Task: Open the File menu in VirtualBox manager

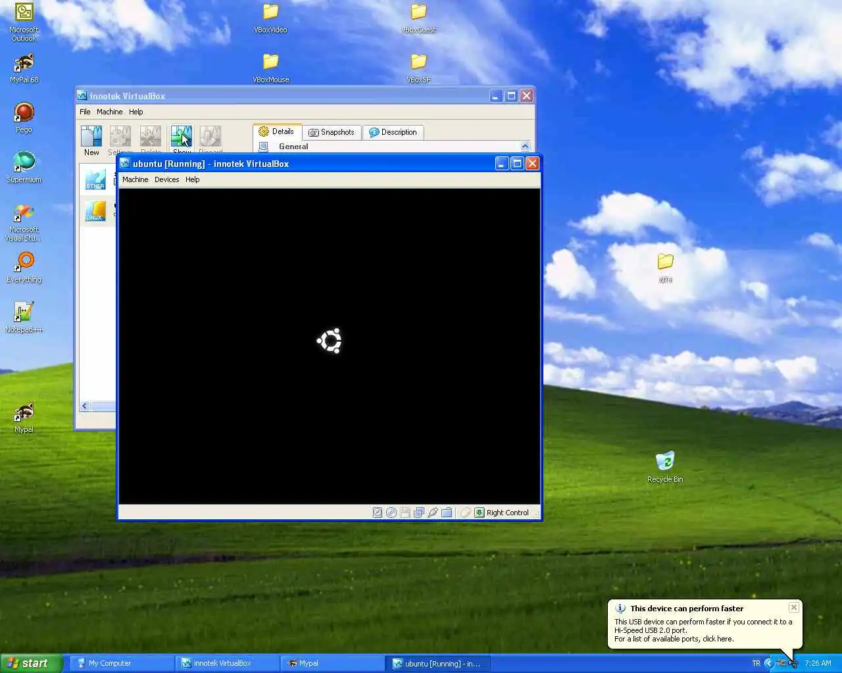Action: (85, 112)
